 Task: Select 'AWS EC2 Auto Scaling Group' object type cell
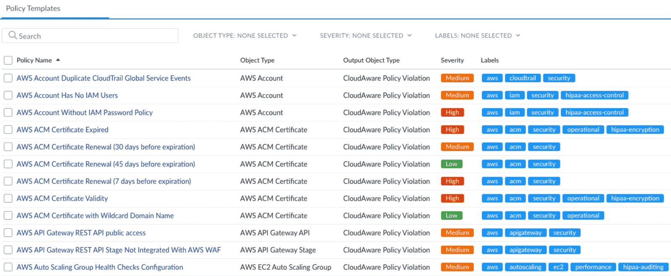tap(286, 267)
